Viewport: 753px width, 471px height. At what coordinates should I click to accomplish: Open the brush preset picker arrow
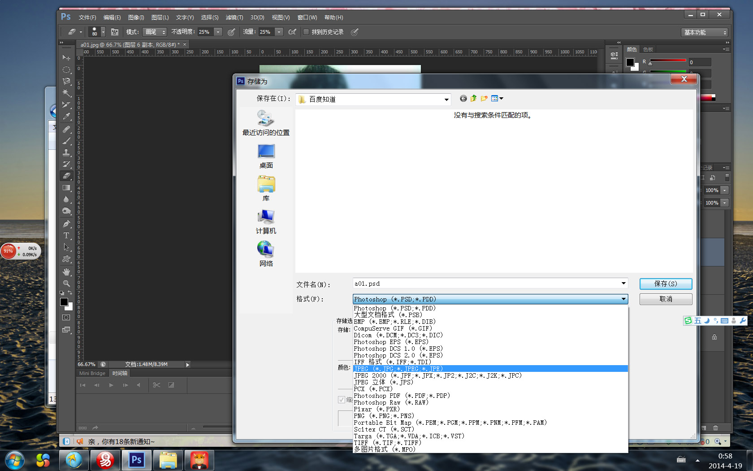[x=103, y=32]
